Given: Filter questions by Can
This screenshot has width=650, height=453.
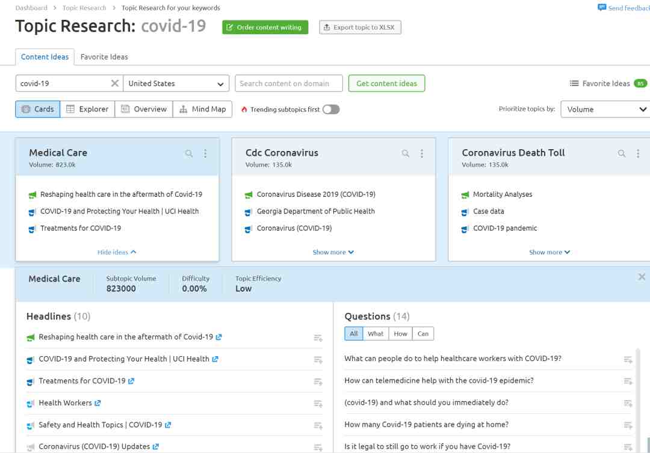Looking at the screenshot, I should click(x=423, y=334).
